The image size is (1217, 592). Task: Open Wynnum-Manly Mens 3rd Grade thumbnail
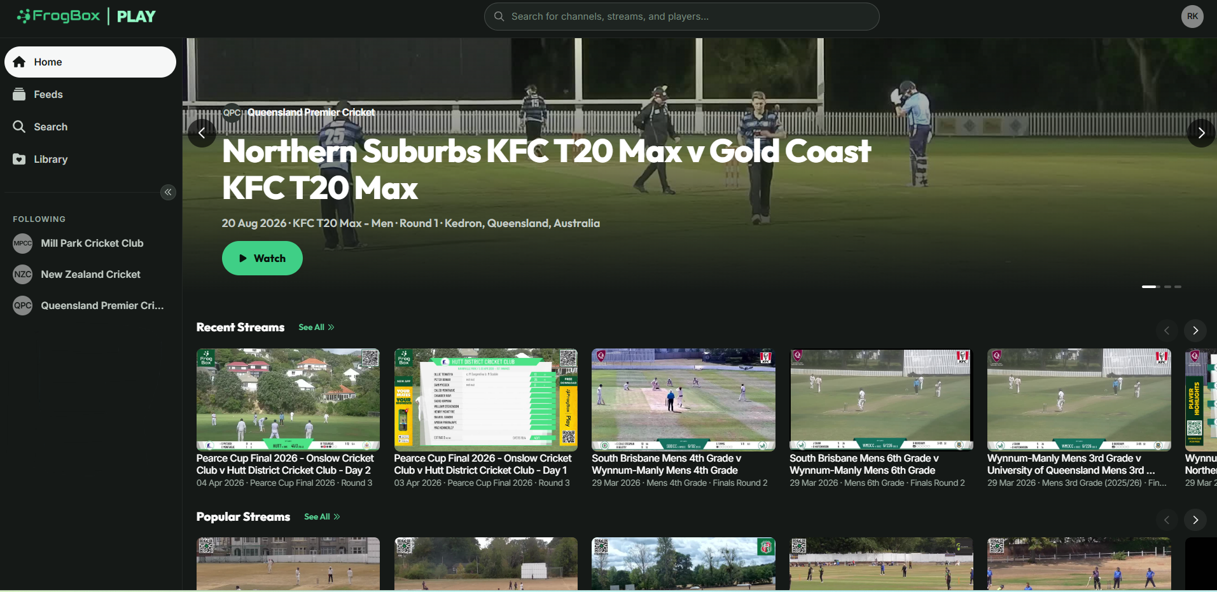coord(1079,399)
